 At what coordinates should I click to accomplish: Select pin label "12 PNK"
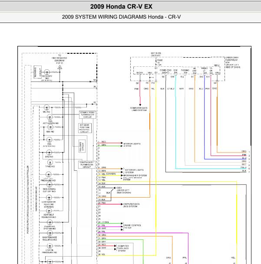pyautogui.click(x=102, y=177)
